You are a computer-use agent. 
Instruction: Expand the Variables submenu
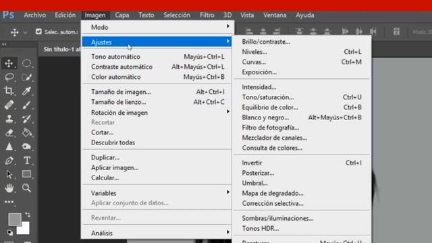coord(157,193)
